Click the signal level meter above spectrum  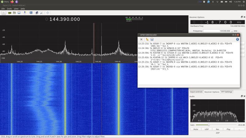pyautogui.click(x=134, y=19)
